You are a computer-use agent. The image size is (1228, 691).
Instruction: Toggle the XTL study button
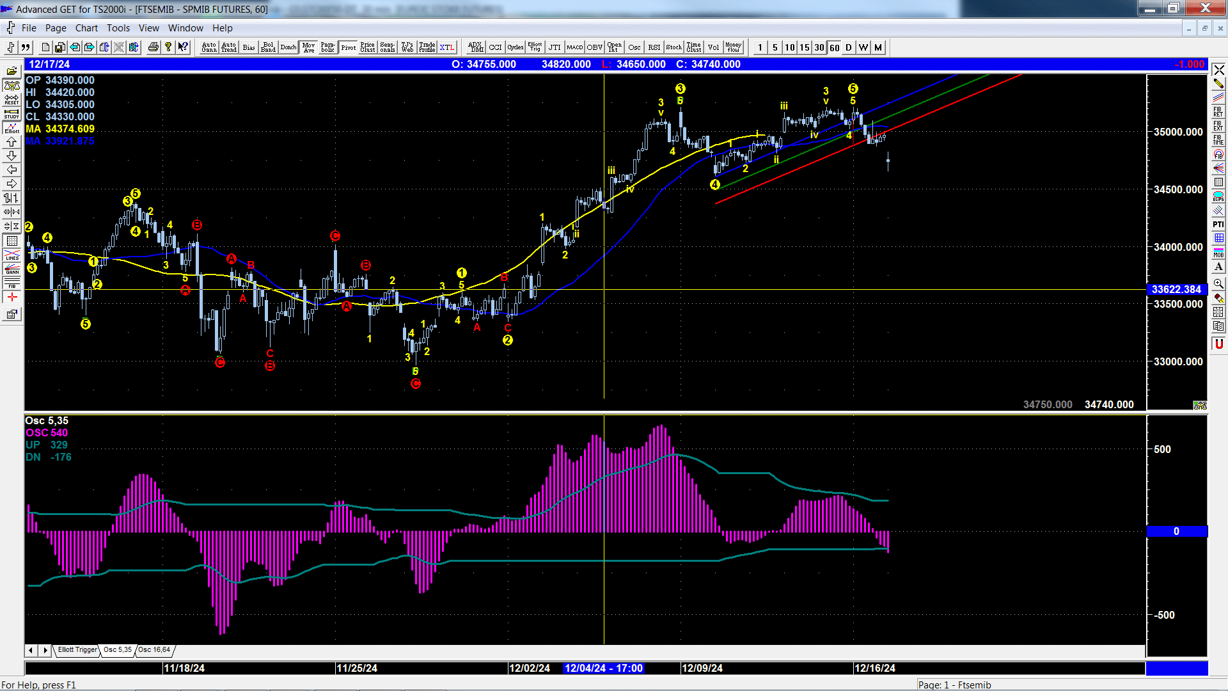click(446, 47)
